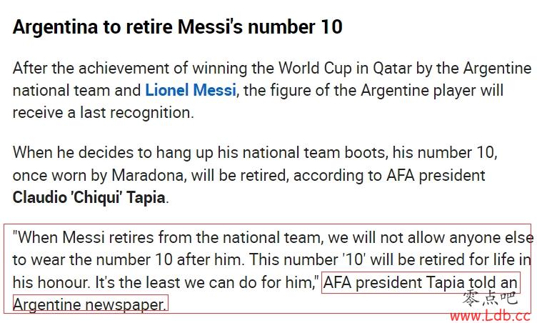
Task: Click the headline 'Argentina to retire Messi's number 10'
Action: 177,26
